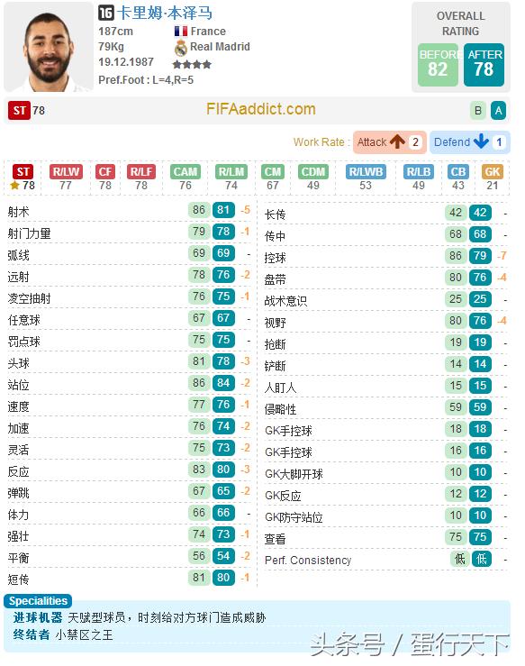
Task: Click the 射术 before value 86
Action: click(x=199, y=210)
